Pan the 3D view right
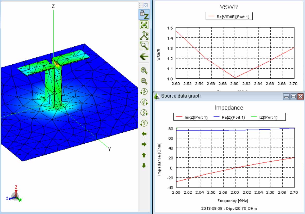This screenshot has width=305, height=214. coord(144,144)
